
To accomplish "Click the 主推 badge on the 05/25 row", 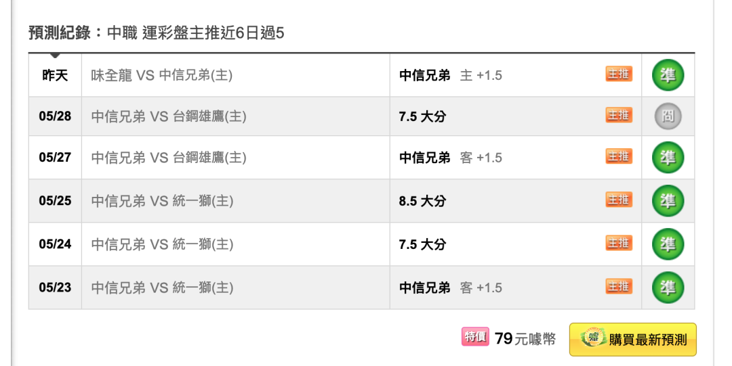I will (x=619, y=200).
